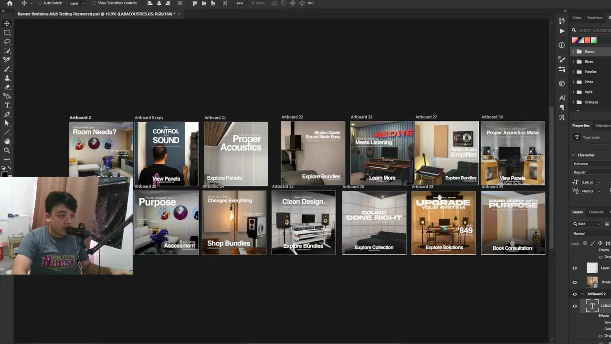611x344 pixels.
Task: Select the Eyedropper tool in toolbar
Action: coord(7,60)
